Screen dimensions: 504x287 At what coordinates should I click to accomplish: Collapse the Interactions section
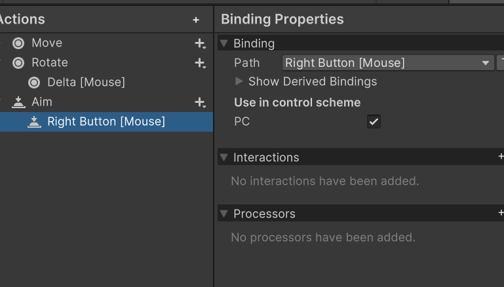point(225,158)
